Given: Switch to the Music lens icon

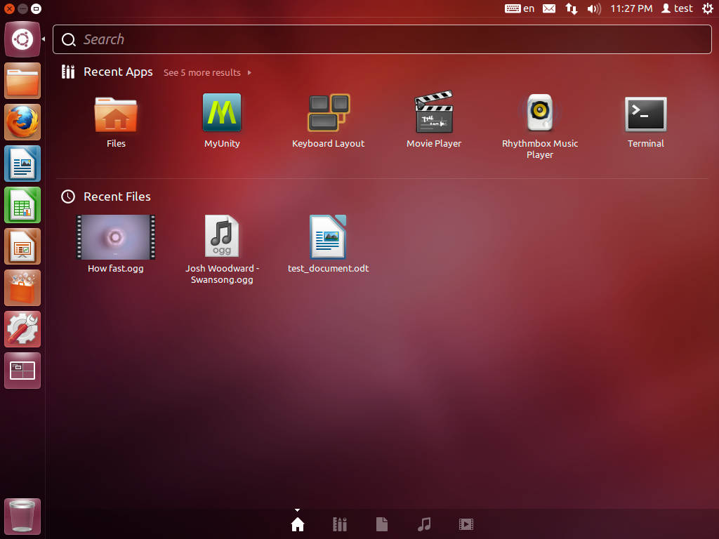Looking at the screenshot, I should pos(423,524).
